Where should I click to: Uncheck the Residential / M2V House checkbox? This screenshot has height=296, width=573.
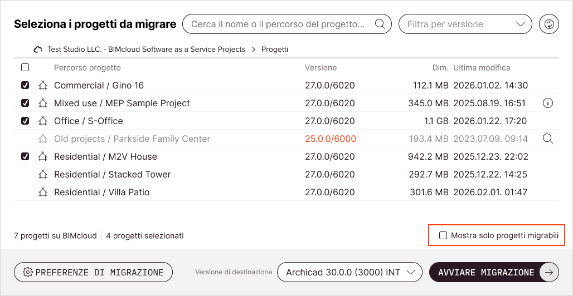25,156
